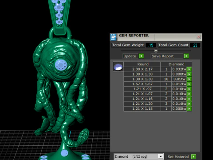The width and height of the screenshot is (213, 160).
Task: Click the Total Gem Weight label
Action: [x=128, y=45]
